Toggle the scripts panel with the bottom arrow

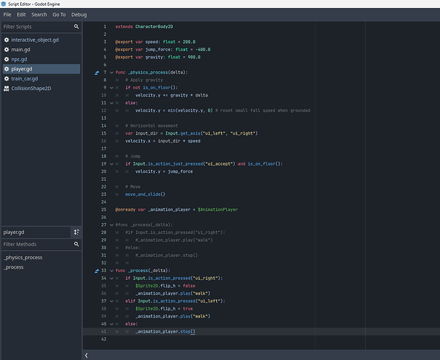click(87, 355)
